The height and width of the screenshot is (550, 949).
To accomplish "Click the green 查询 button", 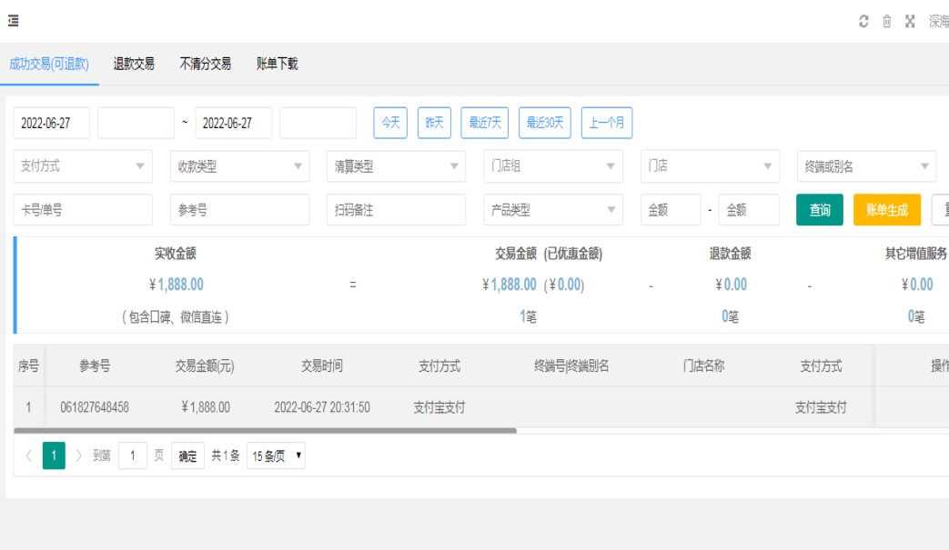I will point(819,210).
